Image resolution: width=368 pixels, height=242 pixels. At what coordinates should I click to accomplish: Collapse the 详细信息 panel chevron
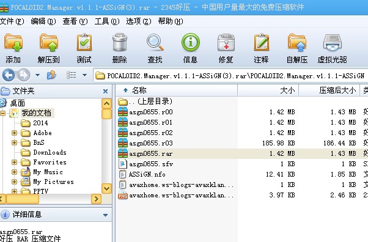[x=105, y=215]
